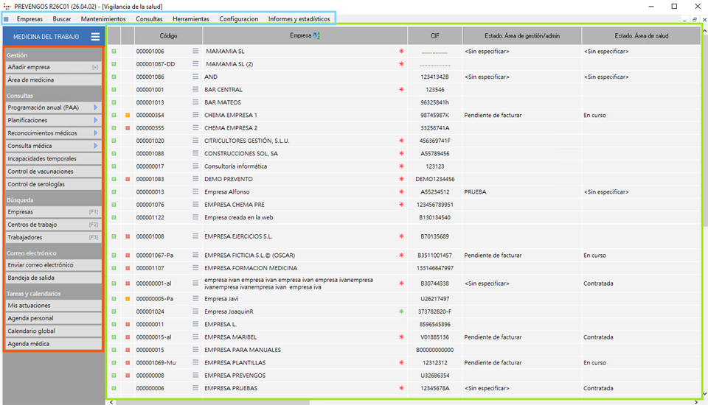Image resolution: width=708 pixels, height=405 pixels.
Task: Click the horizontal scrollbar at the bottom
Action: [x=369, y=402]
